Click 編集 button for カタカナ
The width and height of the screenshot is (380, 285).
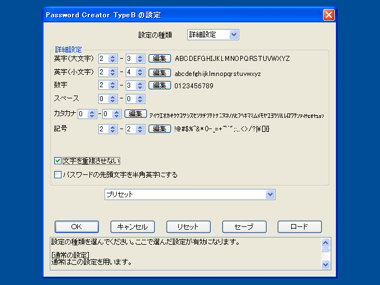(x=136, y=113)
